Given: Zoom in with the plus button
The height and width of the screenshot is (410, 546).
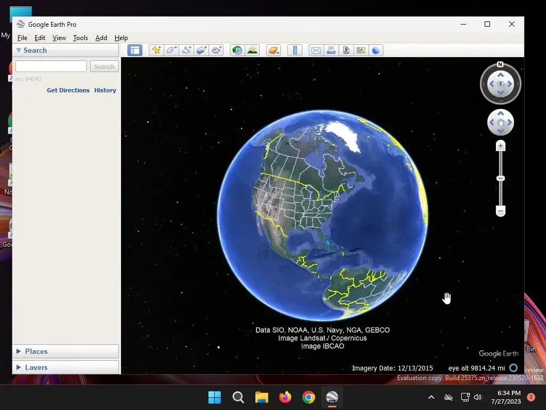Looking at the screenshot, I should click(500, 146).
